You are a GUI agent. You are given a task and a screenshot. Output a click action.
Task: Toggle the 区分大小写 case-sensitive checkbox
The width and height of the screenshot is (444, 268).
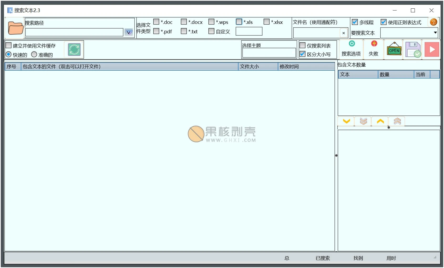(303, 54)
